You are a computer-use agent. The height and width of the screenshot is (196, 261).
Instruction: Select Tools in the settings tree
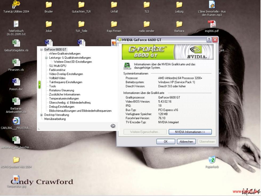coord(52,86)
